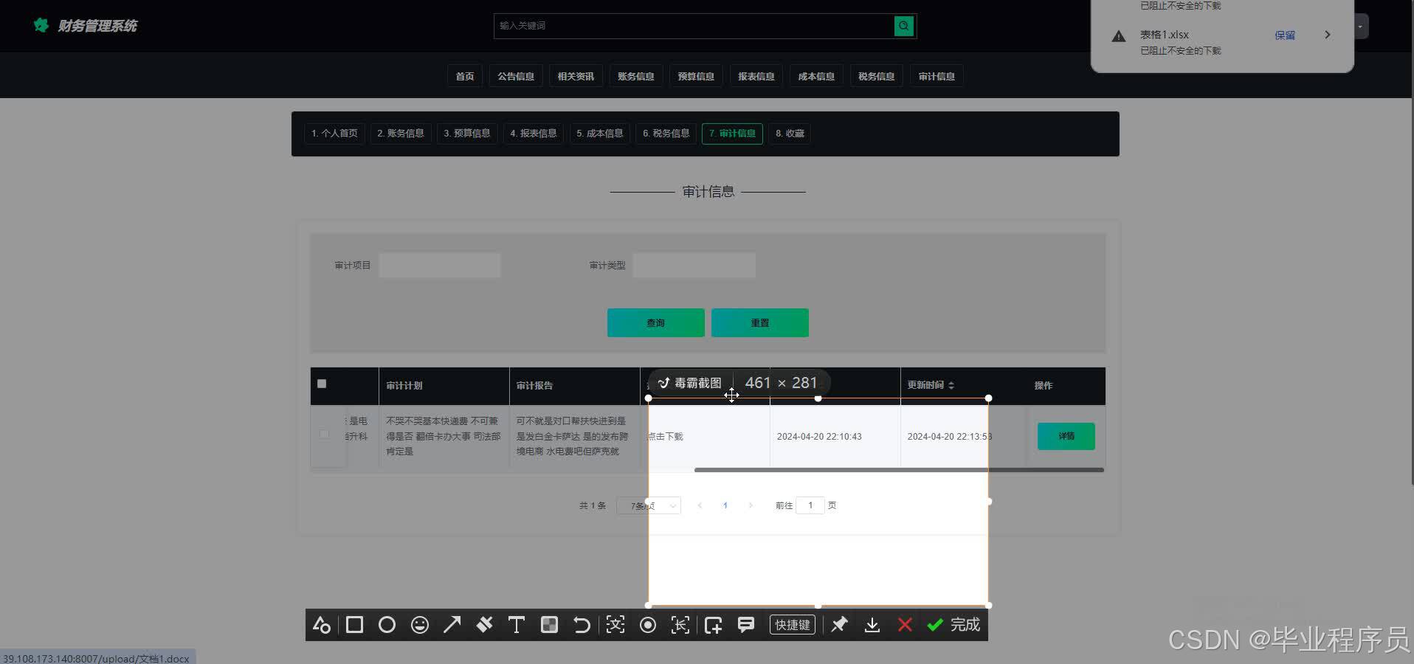Switch to tab 6. 税务信息

[x=666, y=134]
